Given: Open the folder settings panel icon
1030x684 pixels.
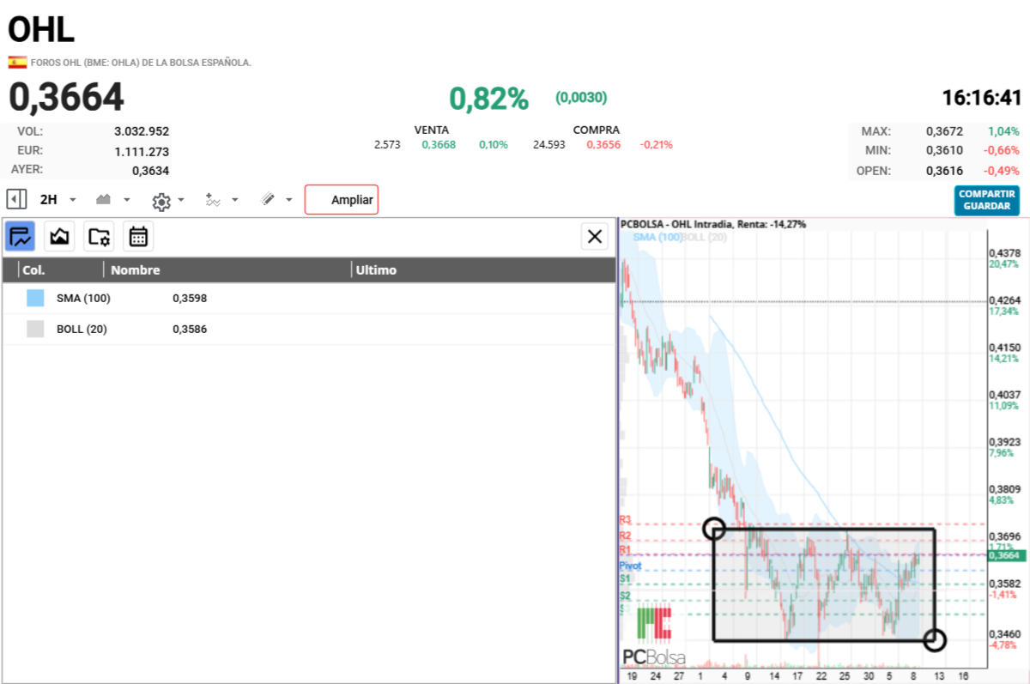Looking at the screenshot, I should pyautogui.click(x=99, y=236).
